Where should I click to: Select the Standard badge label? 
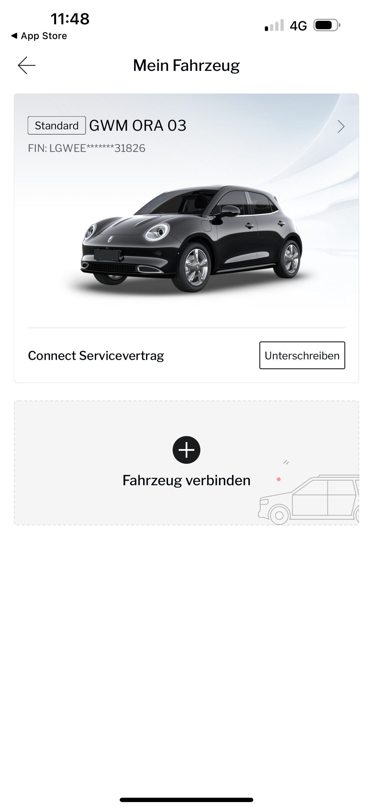[56, 125]
